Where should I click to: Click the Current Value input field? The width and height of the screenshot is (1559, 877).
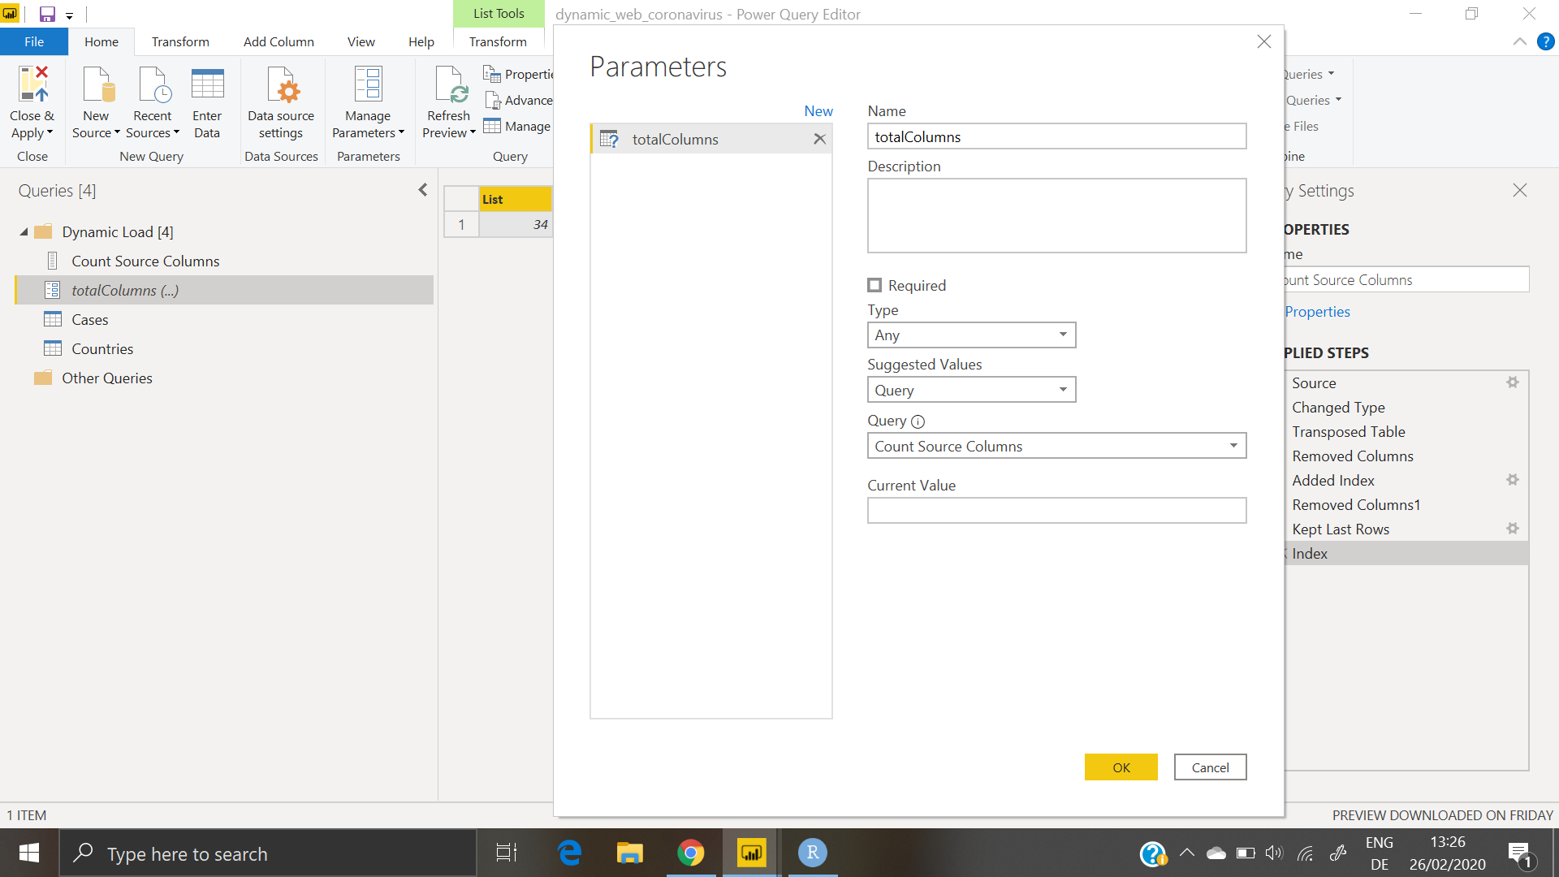tap(1056, 510)
